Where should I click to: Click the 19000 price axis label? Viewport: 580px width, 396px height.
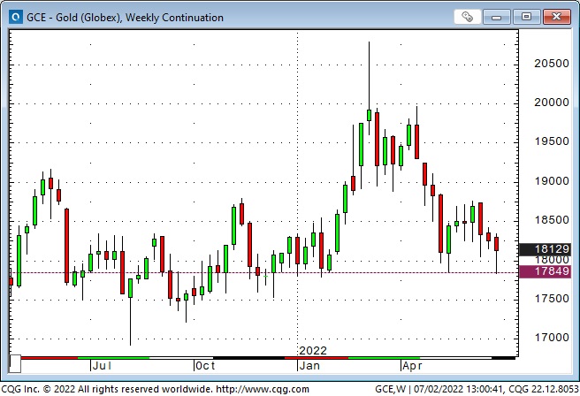click(x=551, y=181)
